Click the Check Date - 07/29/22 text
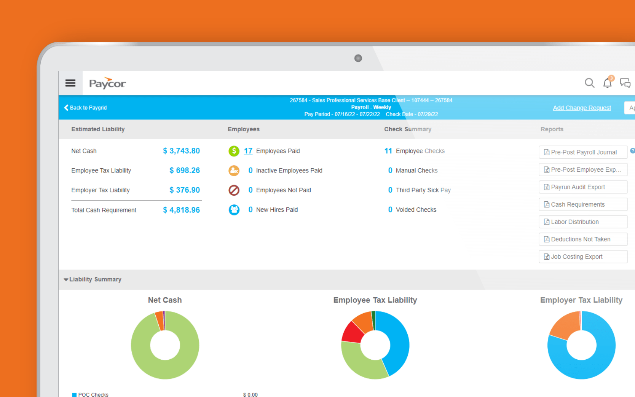The height and width of the screenshot is (397, 635). (x=412, y=114)
